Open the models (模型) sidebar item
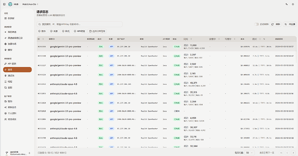Screen dimensions: 298x156 pyautogui.click(x=17, y=50)
